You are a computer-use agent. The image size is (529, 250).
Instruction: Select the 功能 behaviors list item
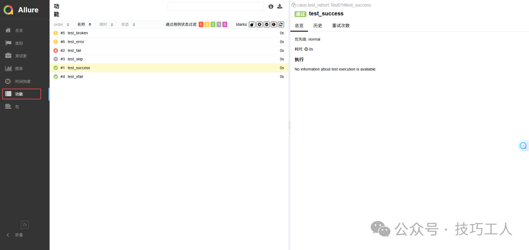[24, 94]
